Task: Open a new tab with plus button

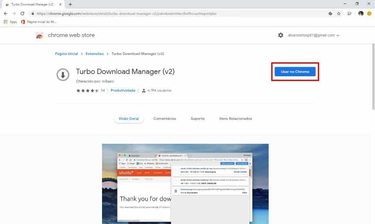Action: click(70, 4)
